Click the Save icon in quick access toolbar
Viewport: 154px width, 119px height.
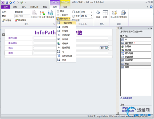point(7,2)
